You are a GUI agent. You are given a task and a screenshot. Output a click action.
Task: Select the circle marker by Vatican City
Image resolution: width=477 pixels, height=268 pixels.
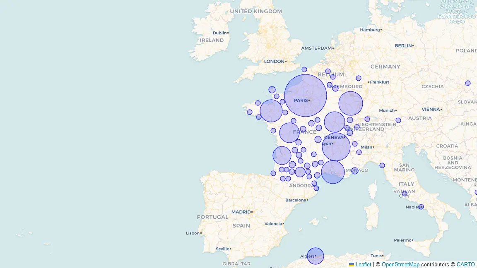(x=405, y=194)
